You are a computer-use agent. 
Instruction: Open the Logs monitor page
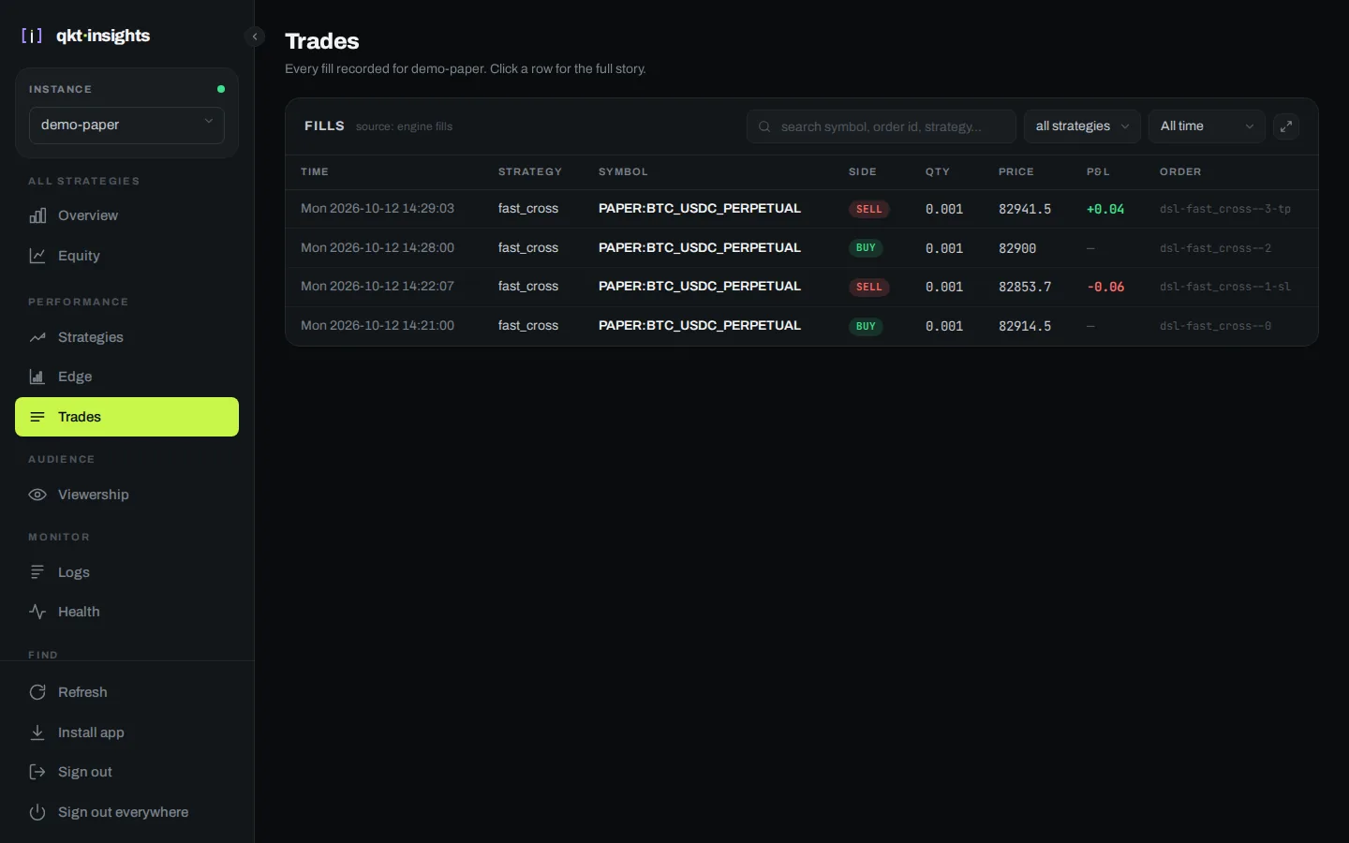[126, 572]
